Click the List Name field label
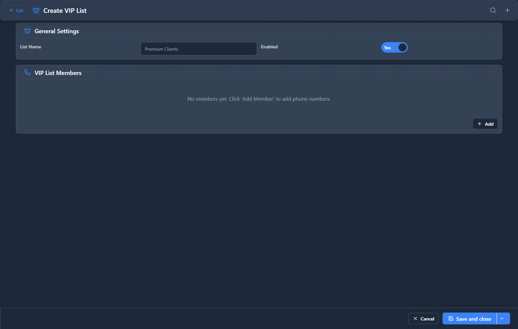 31,47
